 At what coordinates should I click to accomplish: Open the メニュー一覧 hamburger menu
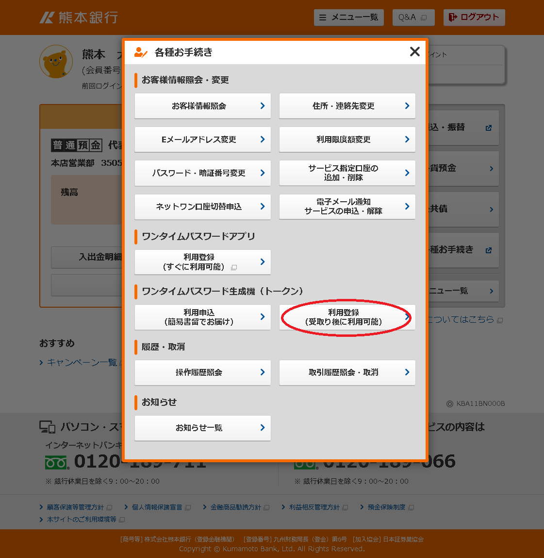tap(348, 17)
